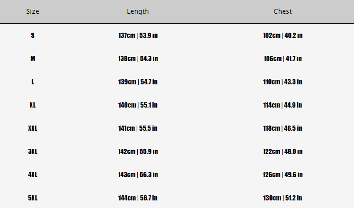The width and height of the screenshot is (354, 208).
Task: Click the Length column header
Action: point(138,11)
